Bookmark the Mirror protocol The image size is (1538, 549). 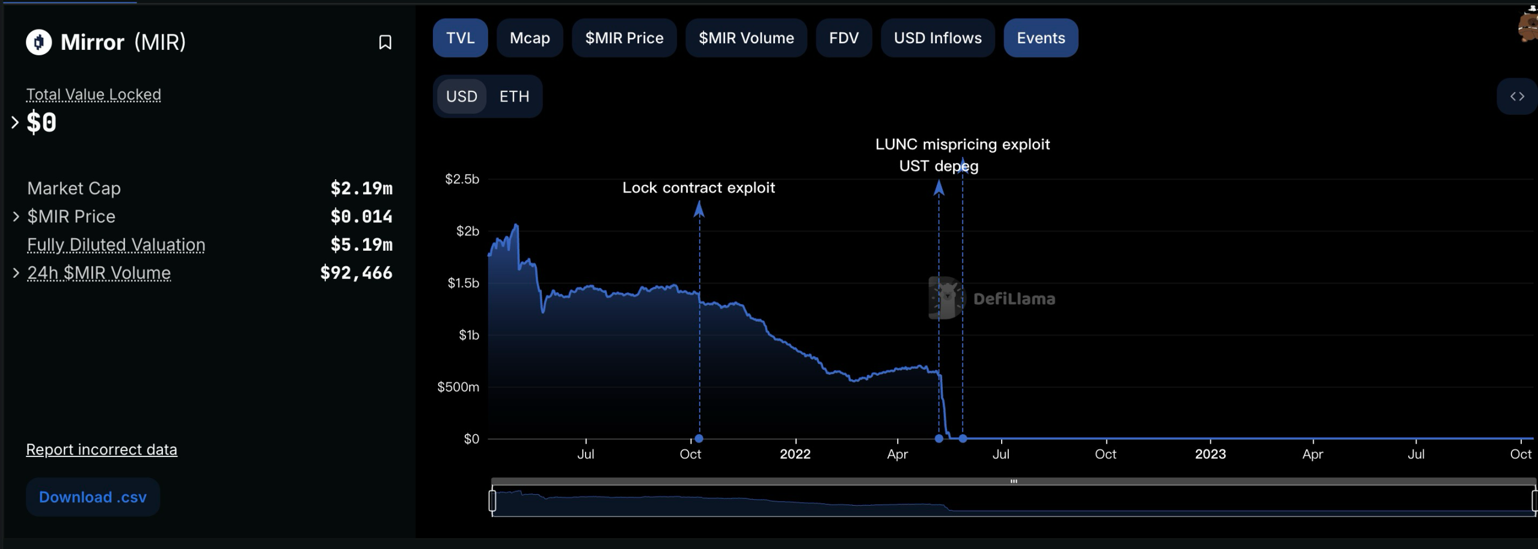click(x=385, y=42)
